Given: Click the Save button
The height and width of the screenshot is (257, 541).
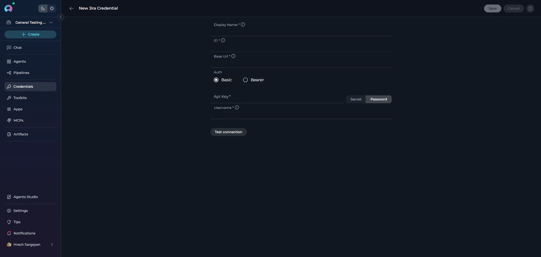Looking at the screenshot, I should coord(493,8).
